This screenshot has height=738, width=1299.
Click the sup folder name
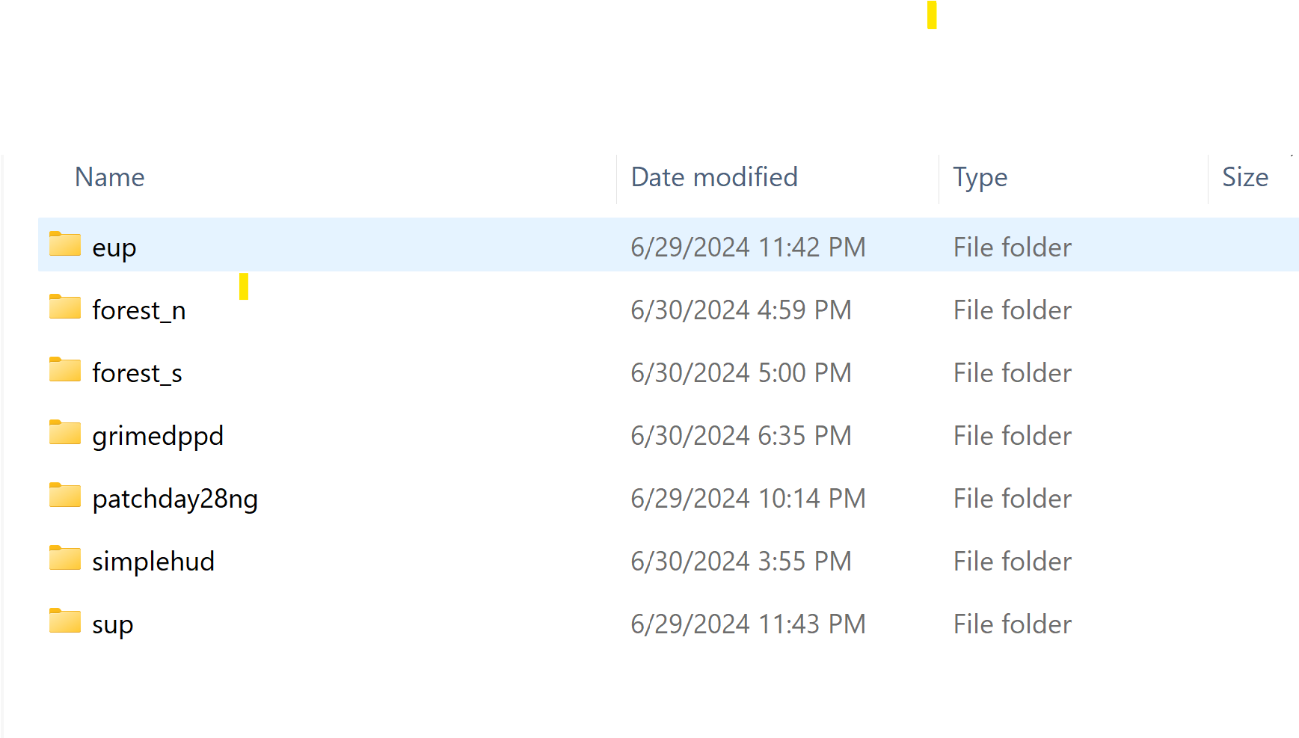point(113,624)
